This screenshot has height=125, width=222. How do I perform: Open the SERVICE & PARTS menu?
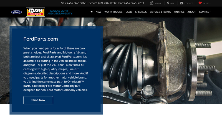pos(160,12)
